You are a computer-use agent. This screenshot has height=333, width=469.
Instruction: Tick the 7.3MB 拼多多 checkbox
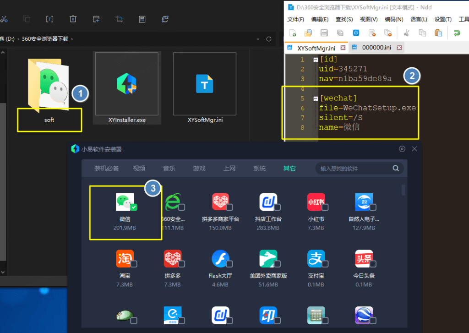[x=181, y=264]
